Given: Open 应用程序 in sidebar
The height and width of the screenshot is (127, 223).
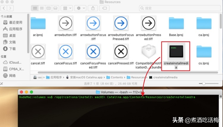Looking at the screenshot, I should [x=13, y=29].
